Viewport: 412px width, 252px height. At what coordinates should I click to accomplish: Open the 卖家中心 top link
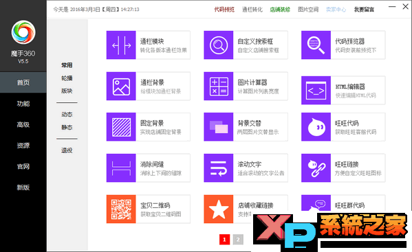[336, 10]
